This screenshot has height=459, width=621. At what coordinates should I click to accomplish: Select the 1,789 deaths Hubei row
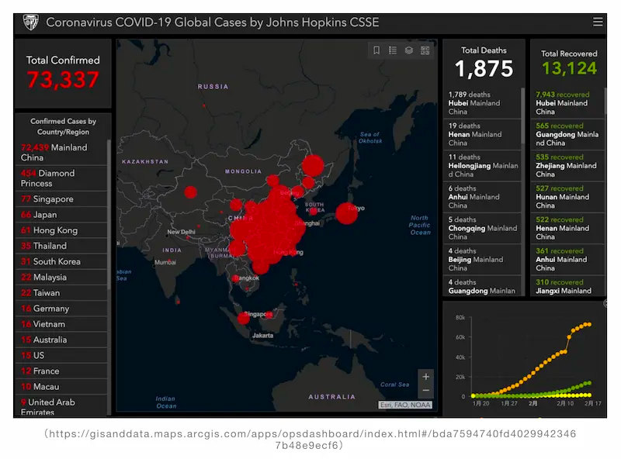(482, 103)
